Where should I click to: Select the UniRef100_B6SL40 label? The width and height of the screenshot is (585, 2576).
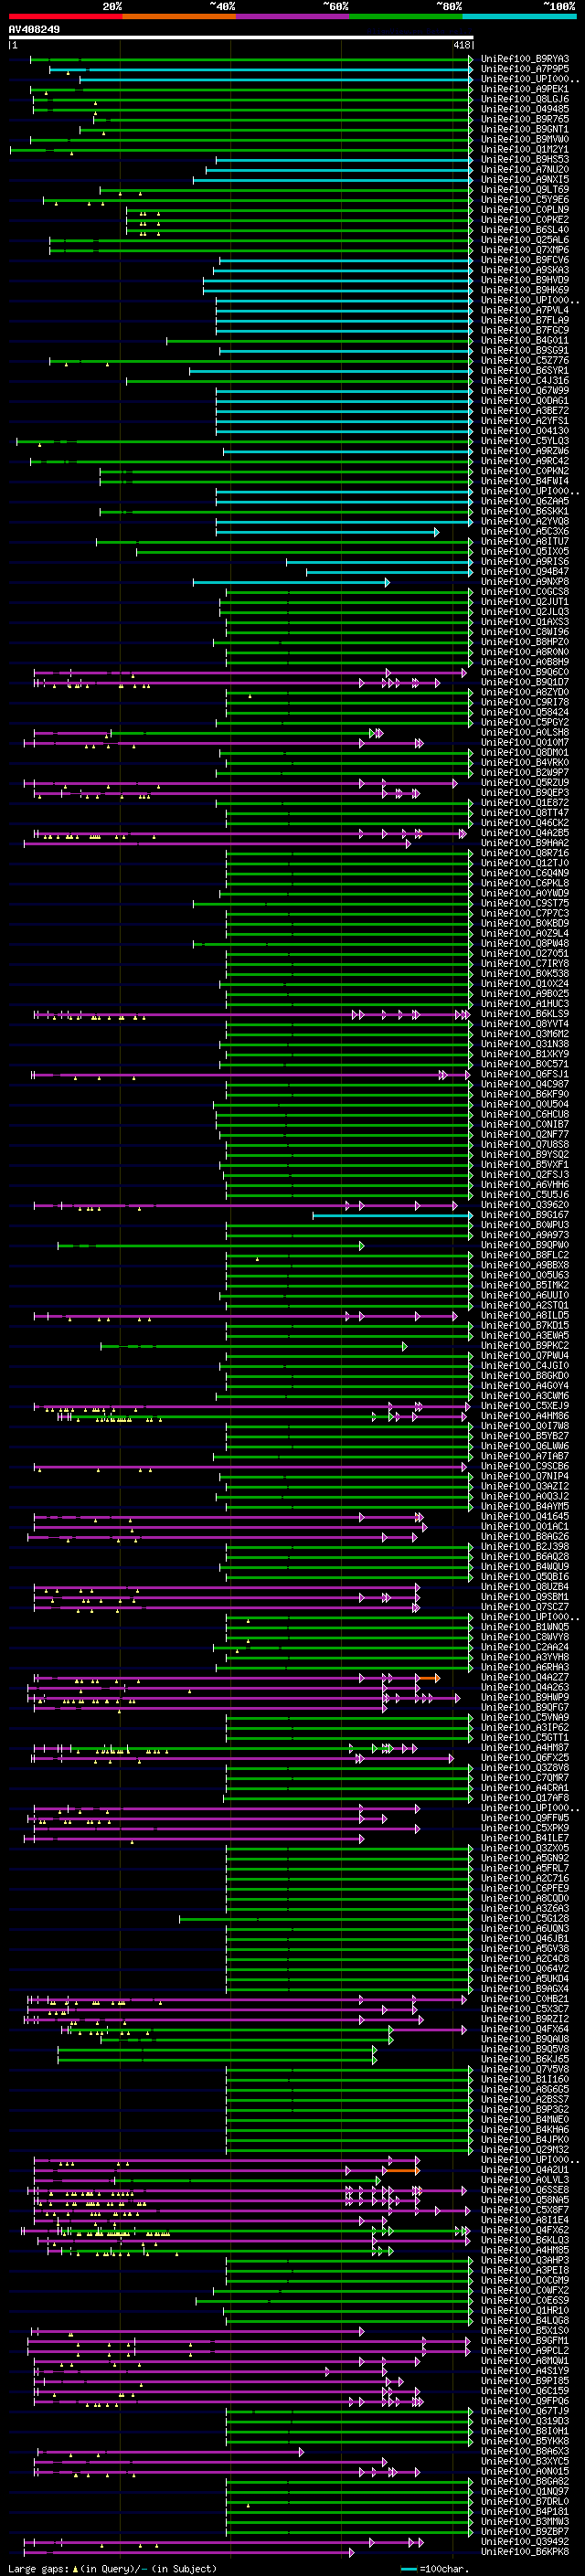point(525,230)
